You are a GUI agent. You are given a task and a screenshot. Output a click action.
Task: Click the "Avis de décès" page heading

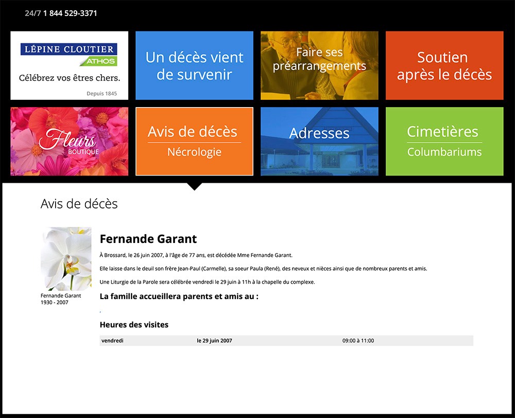pos(79,204)
